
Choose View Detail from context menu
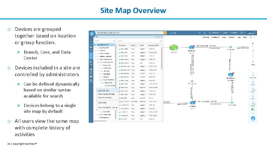tap(108, 102)
